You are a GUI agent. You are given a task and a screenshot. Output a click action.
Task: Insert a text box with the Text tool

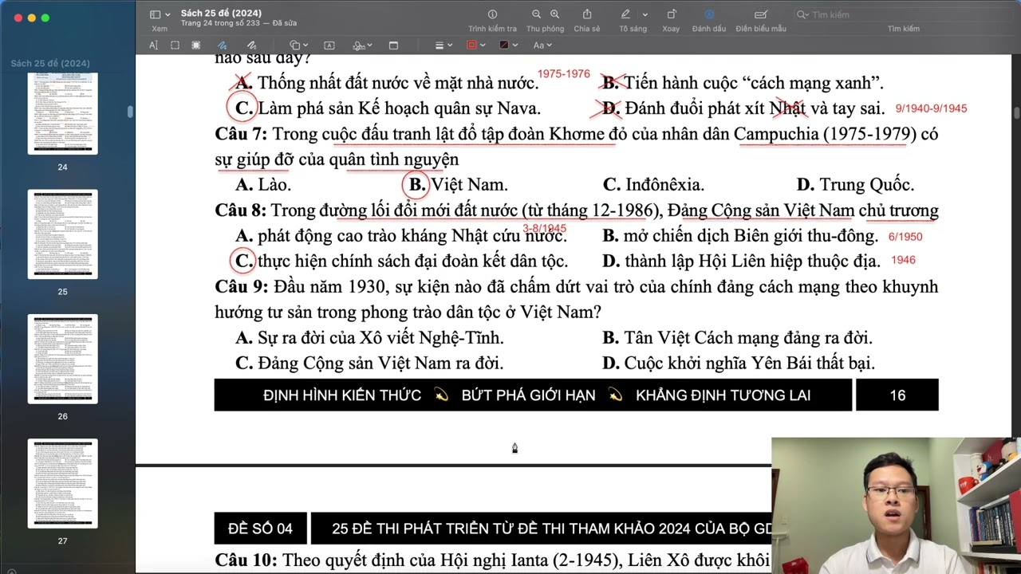point(329,45)
